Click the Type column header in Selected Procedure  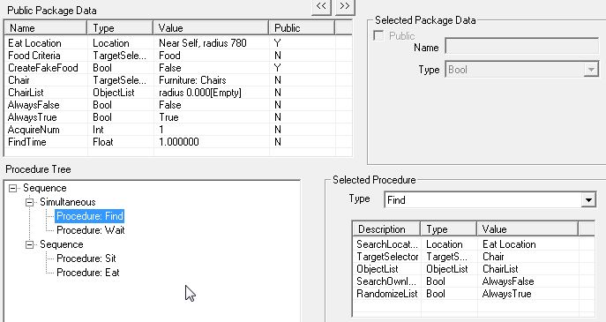[449, 228]
